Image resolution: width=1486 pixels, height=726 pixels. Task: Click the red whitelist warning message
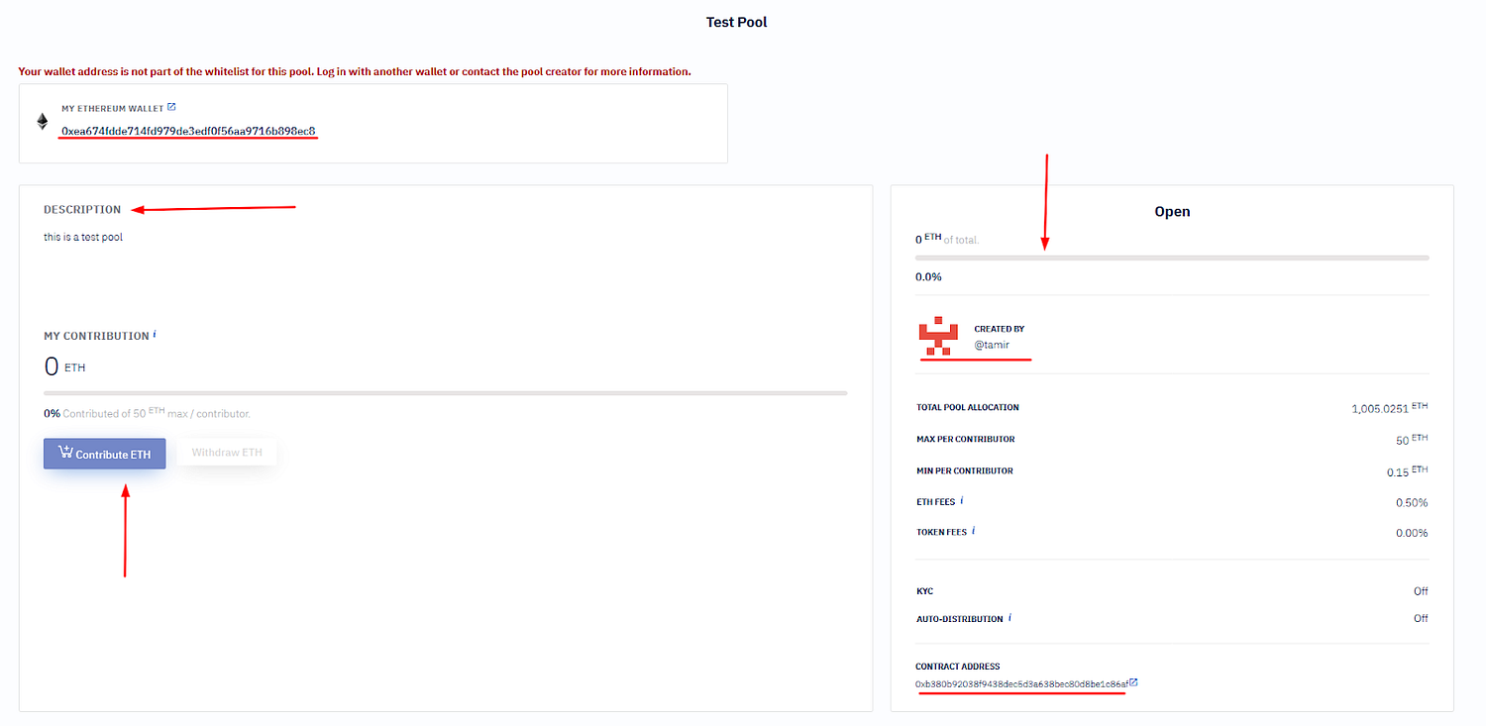pos(355,71)
